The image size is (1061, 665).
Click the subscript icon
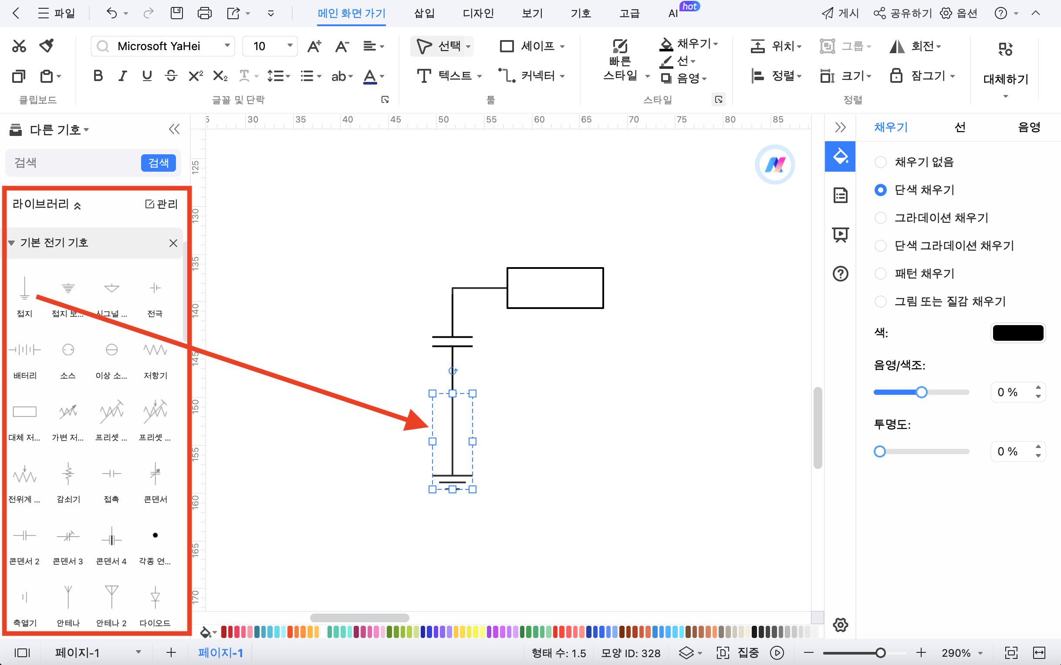(220, 76)
